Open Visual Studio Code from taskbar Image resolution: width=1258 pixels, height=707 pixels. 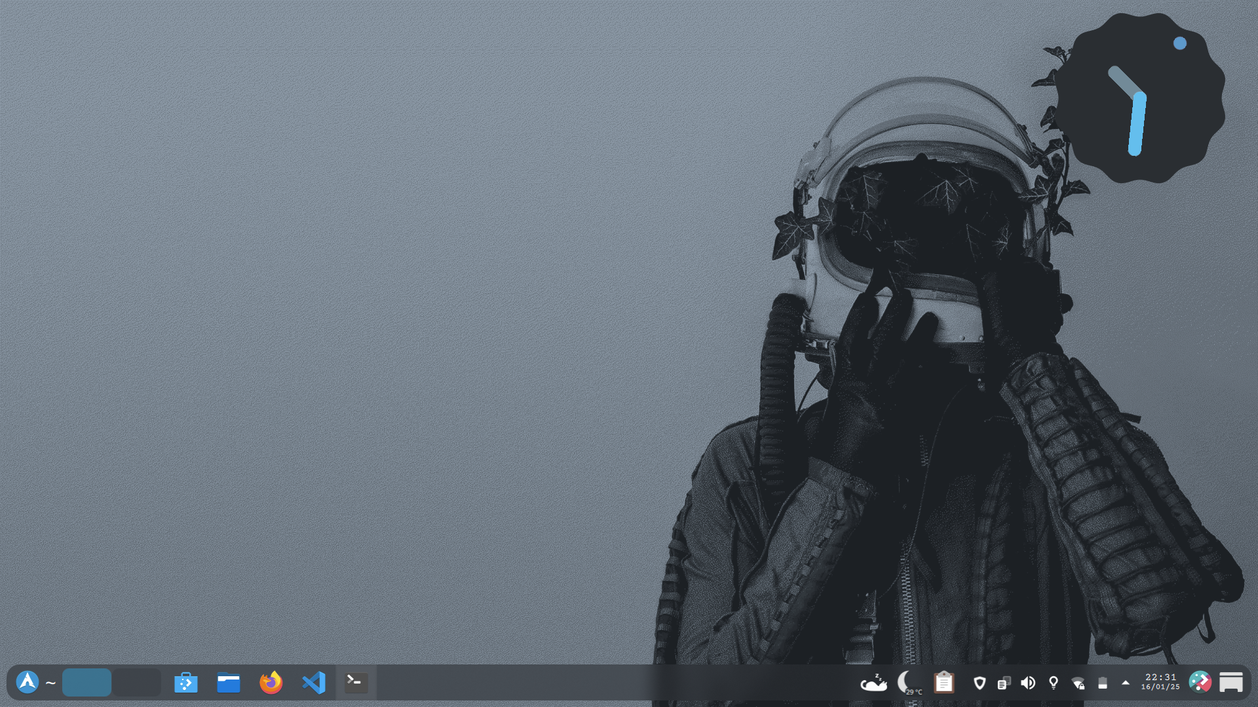314,683
